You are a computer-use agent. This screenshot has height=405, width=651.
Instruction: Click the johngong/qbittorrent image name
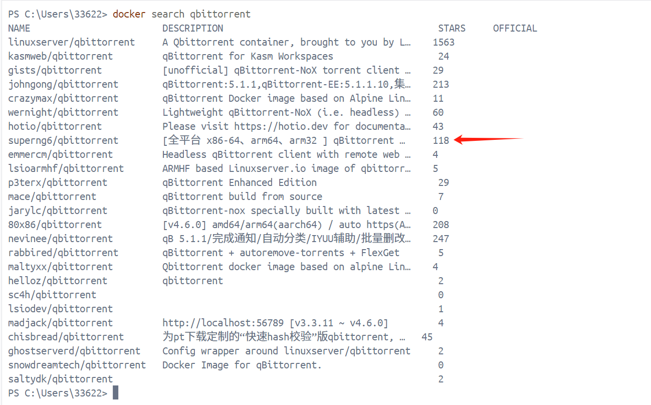[x=63, y=85]
